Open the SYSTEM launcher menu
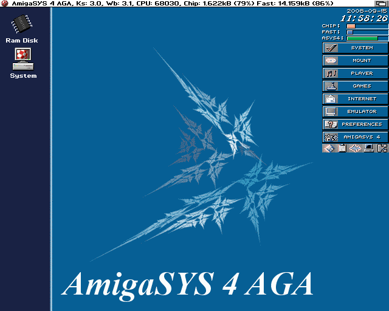 pos(355,48)
